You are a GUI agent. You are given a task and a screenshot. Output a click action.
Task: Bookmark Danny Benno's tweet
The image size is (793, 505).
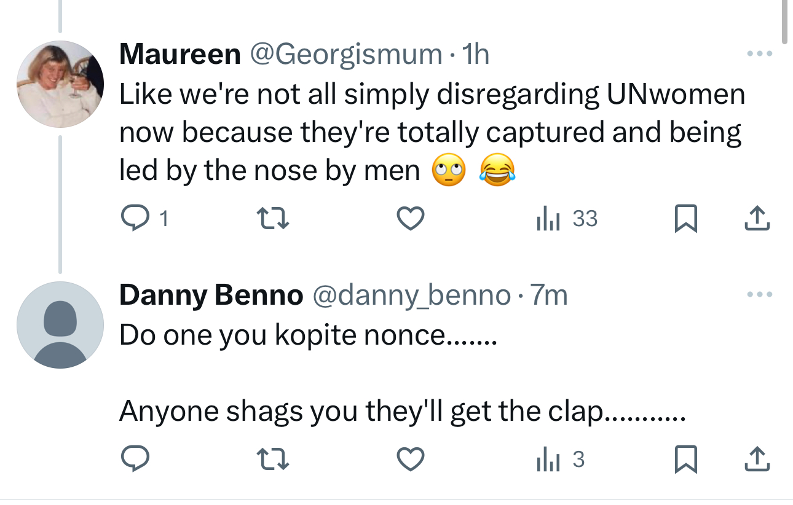685,460
